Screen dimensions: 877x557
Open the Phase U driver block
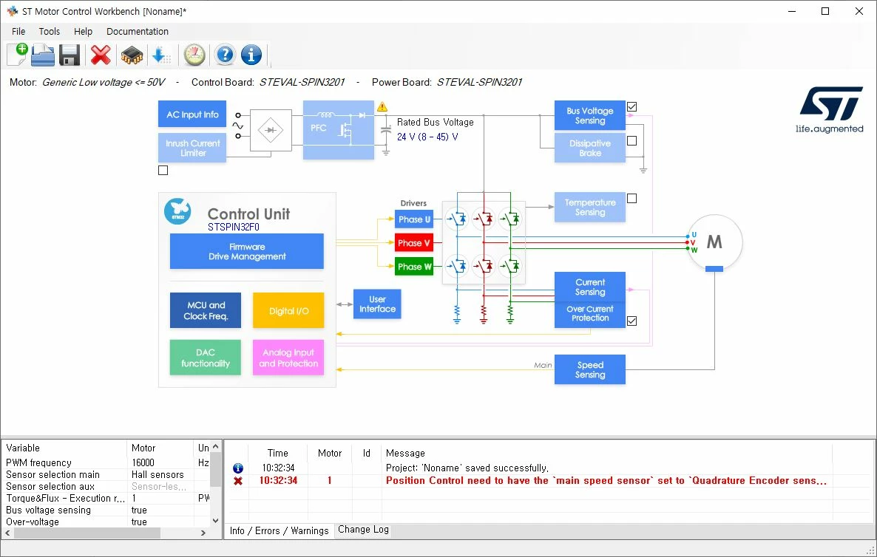click(414, 219)
